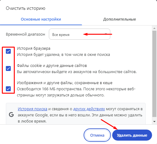Click the dropdown arrow beside Все время
The height and width of the screenshot is (144, 157).
(106, 34)
